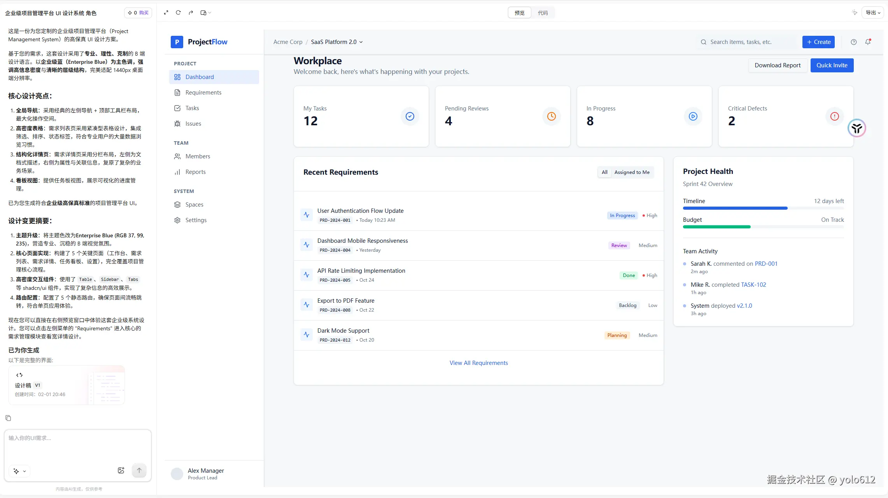
Task: Open the View All Requirements link
Action: pyautogui.click(x=478, y=363)
